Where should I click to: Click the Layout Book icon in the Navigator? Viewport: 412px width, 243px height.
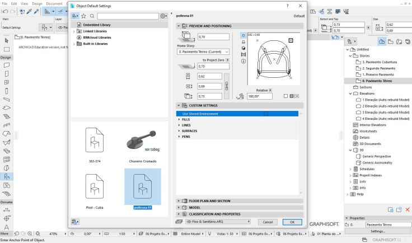click(x=399, y=41)
